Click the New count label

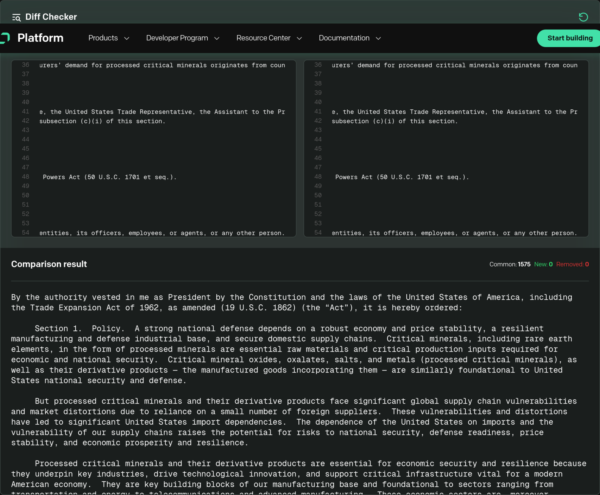[543, 265]
